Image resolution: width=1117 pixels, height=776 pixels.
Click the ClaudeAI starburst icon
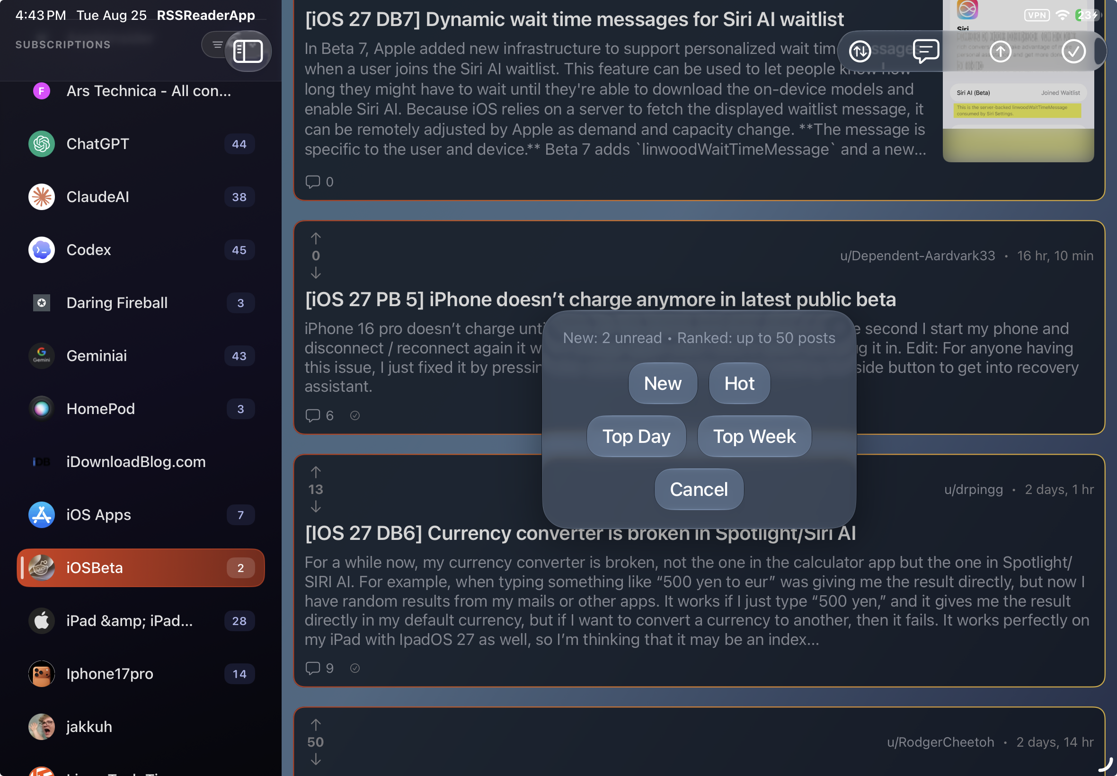point(41,197)
